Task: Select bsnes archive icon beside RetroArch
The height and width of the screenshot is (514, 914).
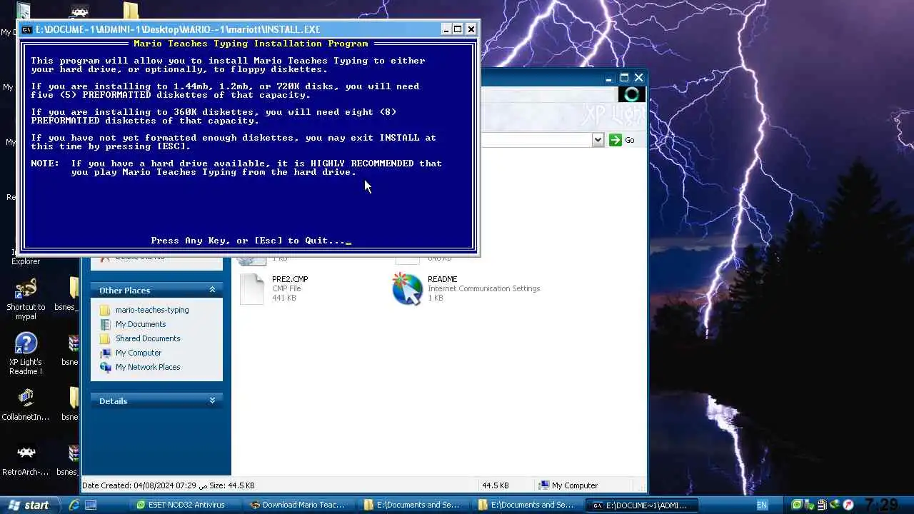Action: tap(74, 453)
